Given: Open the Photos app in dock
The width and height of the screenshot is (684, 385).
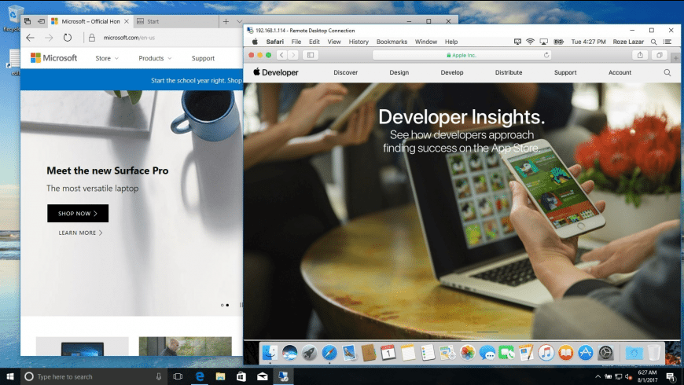Looking at the screenshot, I should point(467,354).
